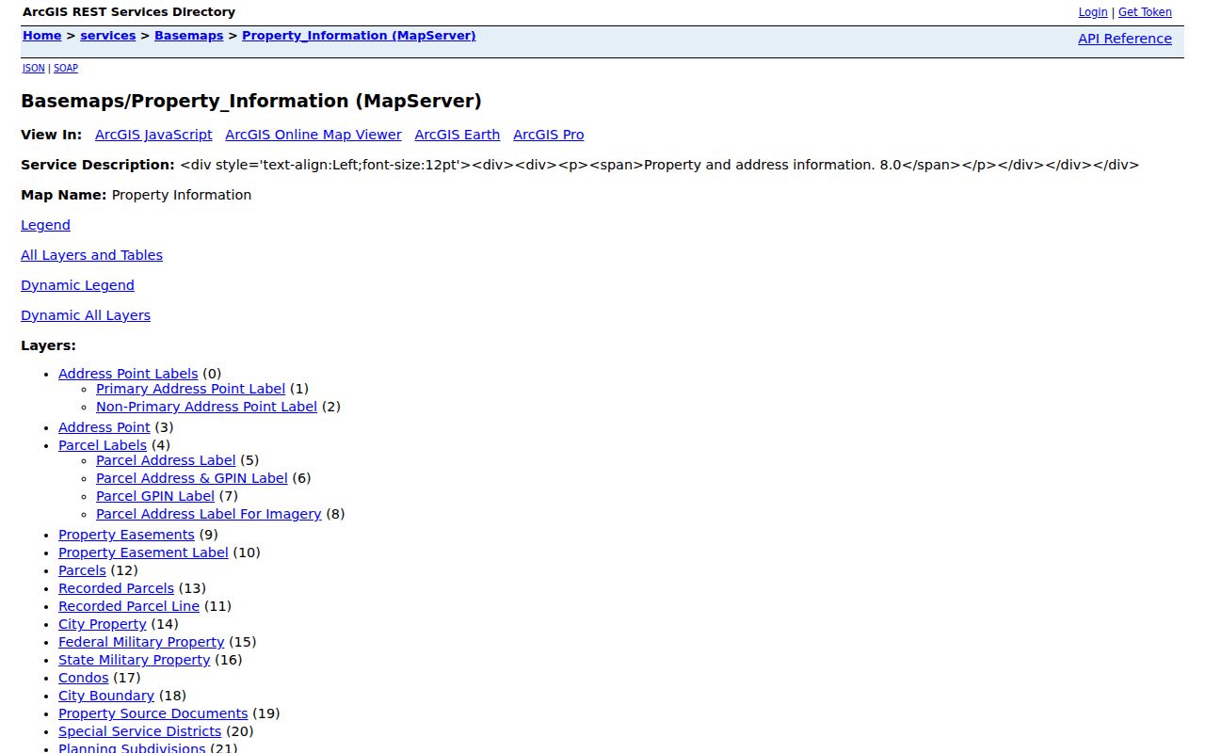
Task: Open the API Reference link
Action: click(x=1125, y=39)
